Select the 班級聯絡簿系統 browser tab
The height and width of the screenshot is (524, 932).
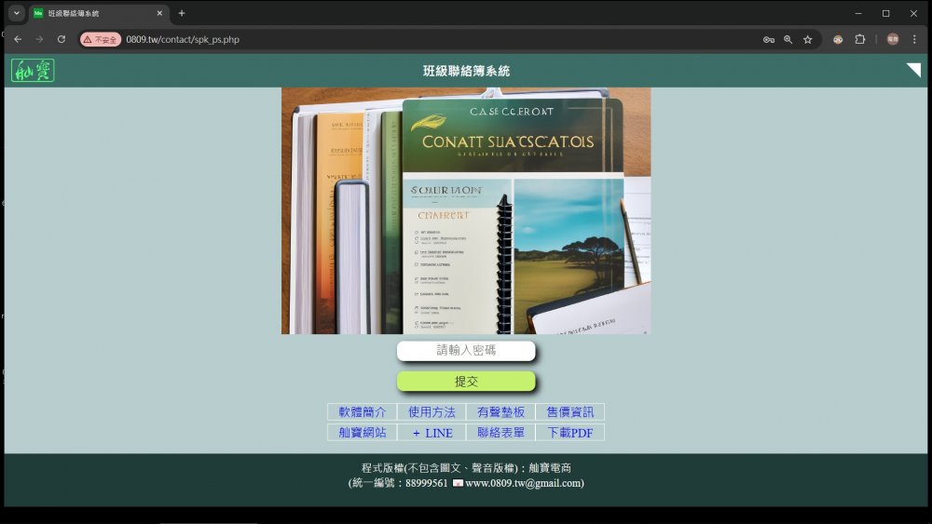[93, 13]
